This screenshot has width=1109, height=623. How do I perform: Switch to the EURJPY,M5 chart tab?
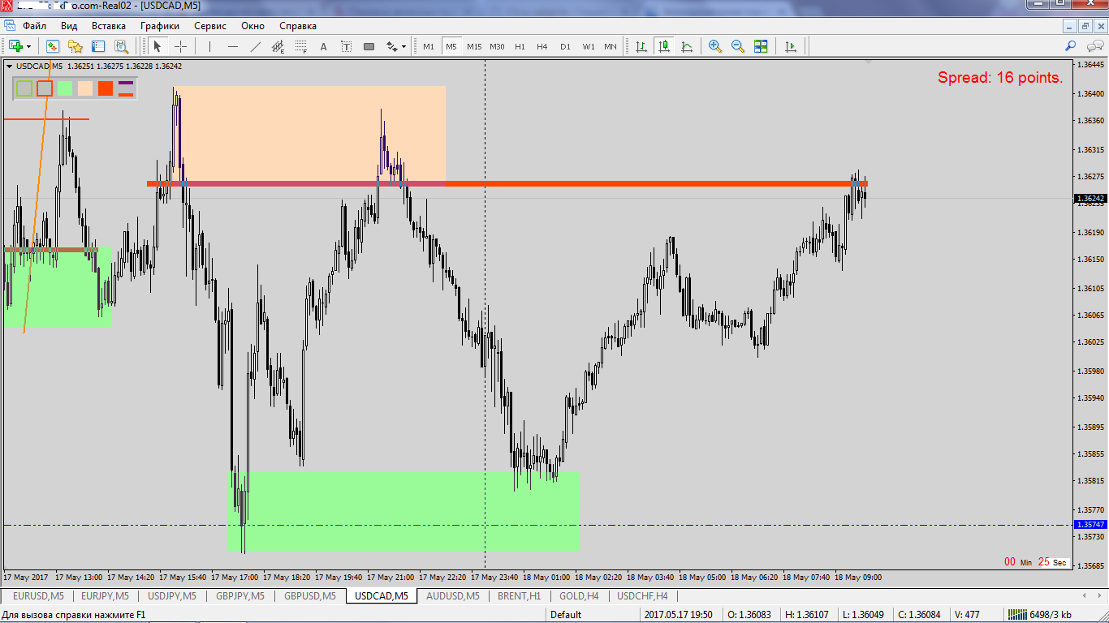[106, 596]
